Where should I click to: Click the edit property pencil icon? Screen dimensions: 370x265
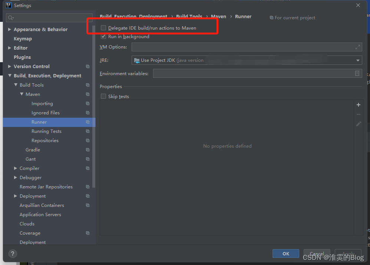click(x=358, y=124)
